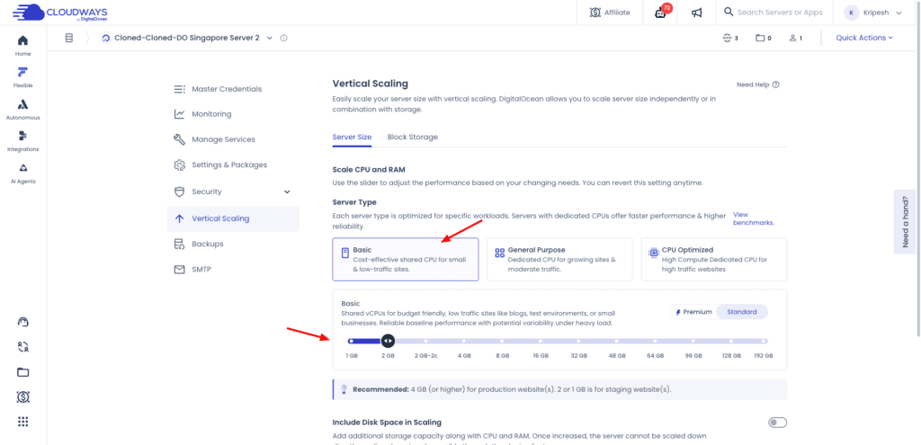Open the server name dropdown arrow
This screenshot has height=445, width=921.
pyautogui.click(x=270, y=38)
